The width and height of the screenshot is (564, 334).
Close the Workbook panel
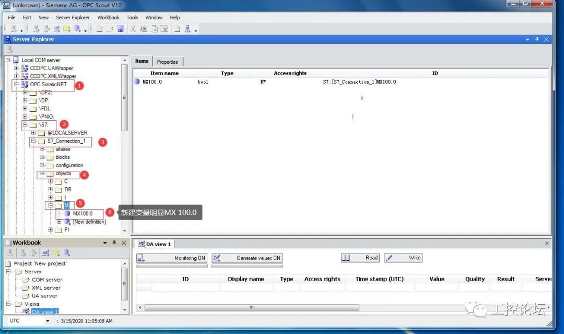click(x=124, y=243)
